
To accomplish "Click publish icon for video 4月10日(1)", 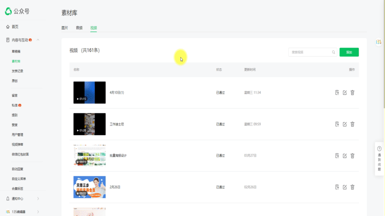I will coord(337,92).
